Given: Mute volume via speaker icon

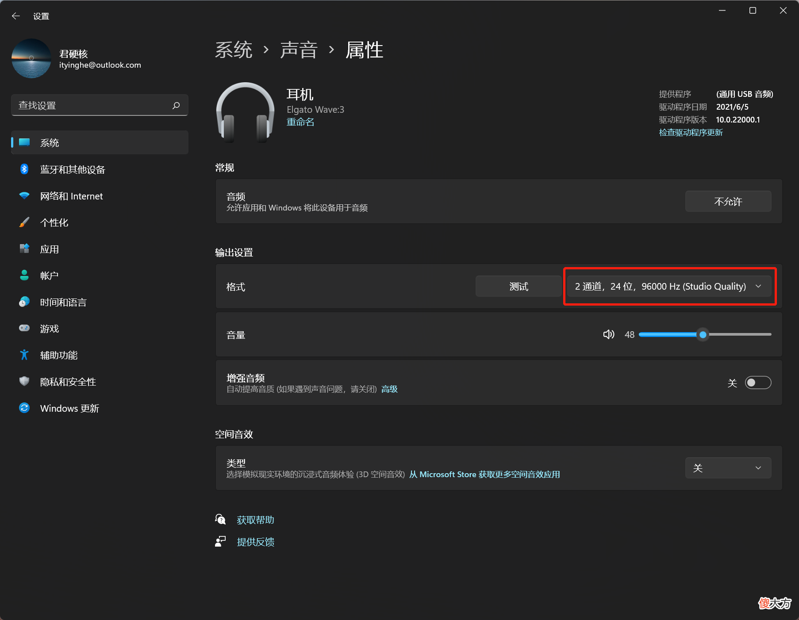Looking at the screenshot, I should tap(609, 334).
